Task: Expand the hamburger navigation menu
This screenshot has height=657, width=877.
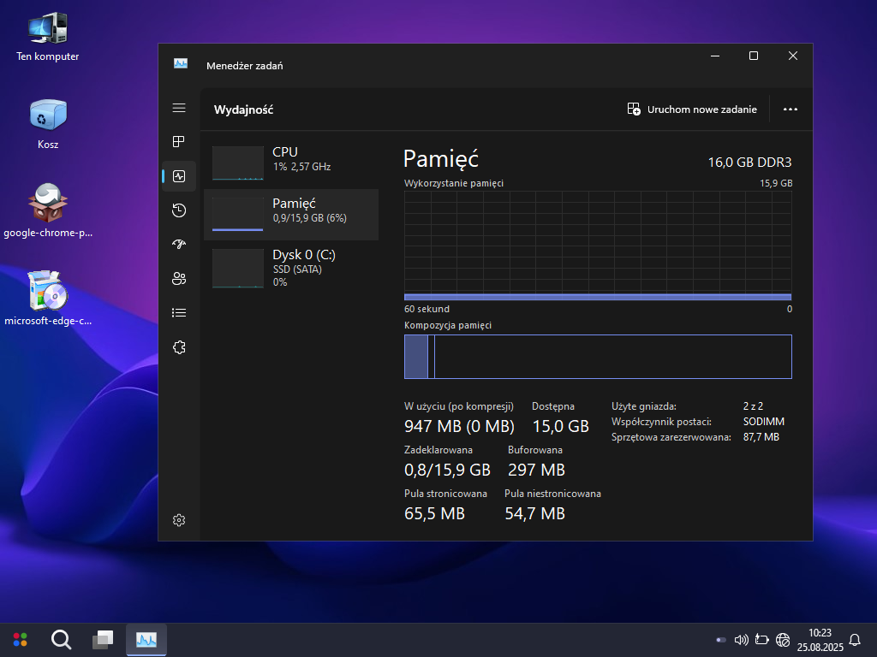Action: pyautogui.click(x=179, y=108)
